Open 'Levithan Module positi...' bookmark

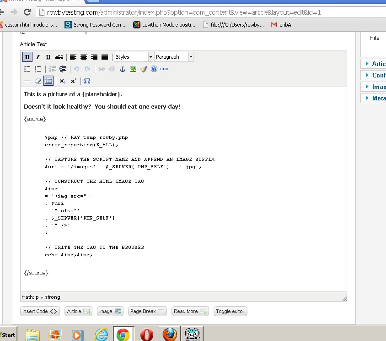164,25
